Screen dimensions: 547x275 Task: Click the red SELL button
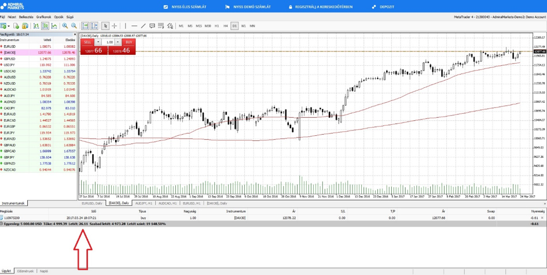pos(87,42)
